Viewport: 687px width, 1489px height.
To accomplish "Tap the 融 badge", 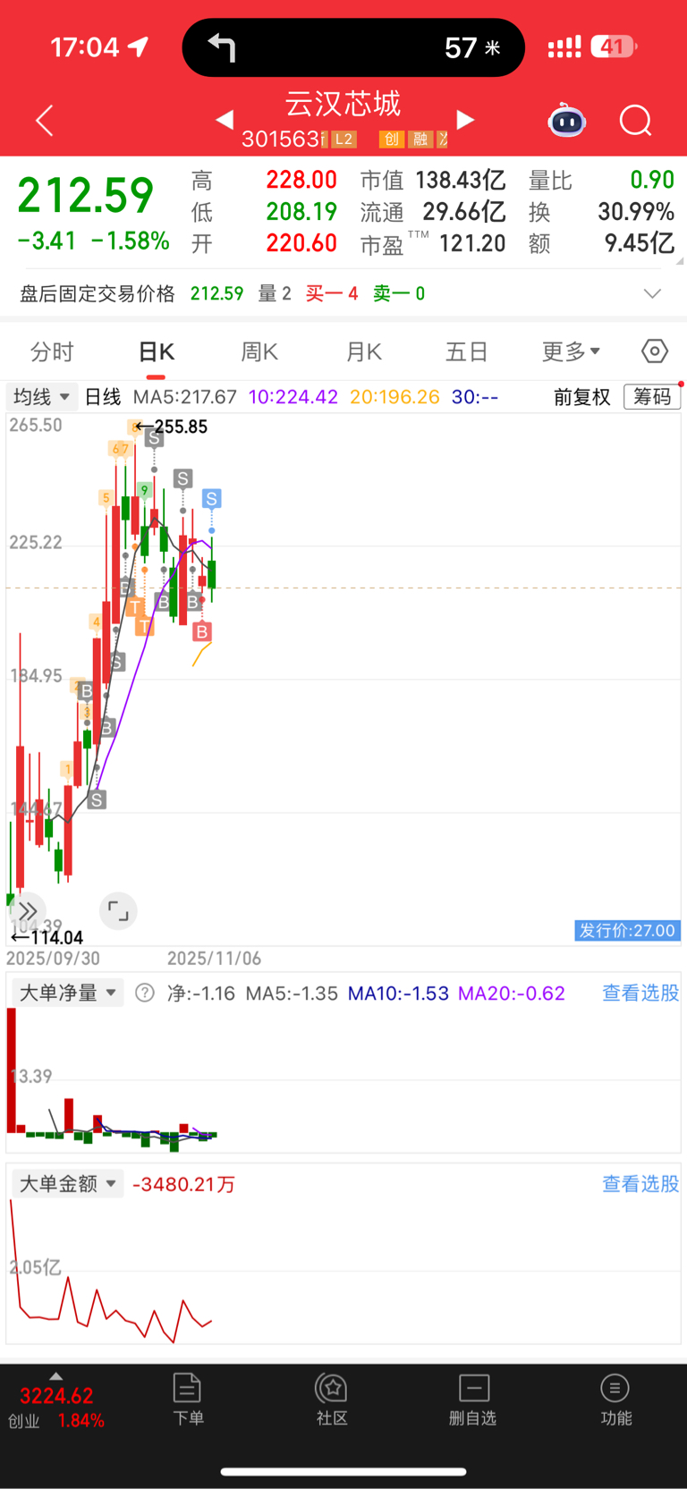I will pyautogui.click(x=420, y=140).
